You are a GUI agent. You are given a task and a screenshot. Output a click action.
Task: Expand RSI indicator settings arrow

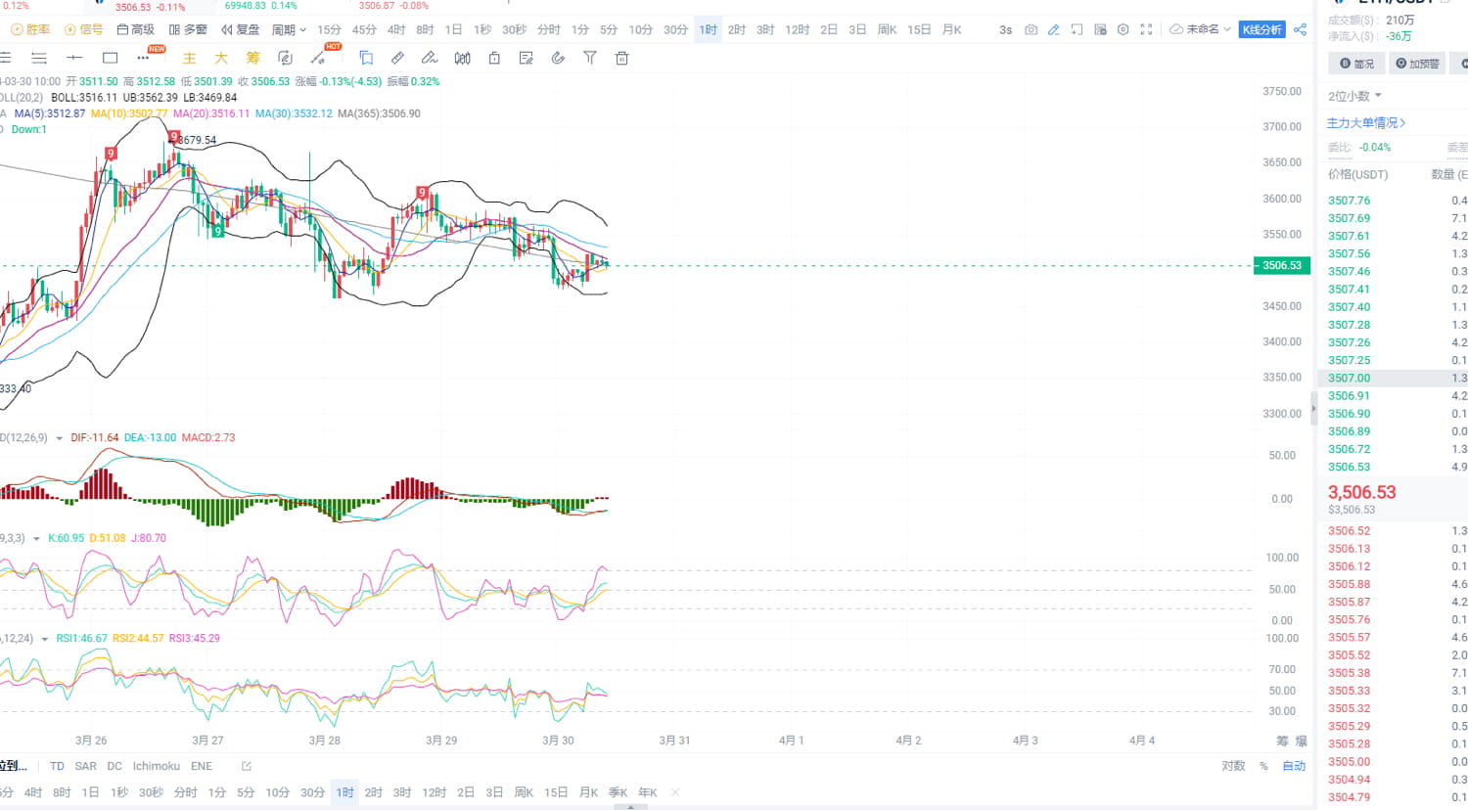tap(44, 639)
